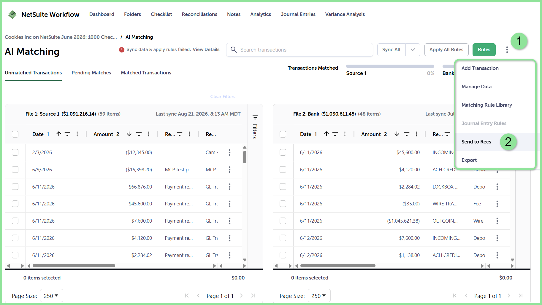The height and width of the screenshot is (305, 542).
Task: Click the NetSuite Workflow logo icon
Action: [12, 14]
